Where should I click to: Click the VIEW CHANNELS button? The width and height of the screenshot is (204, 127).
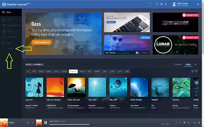click(x=41, y=42)
